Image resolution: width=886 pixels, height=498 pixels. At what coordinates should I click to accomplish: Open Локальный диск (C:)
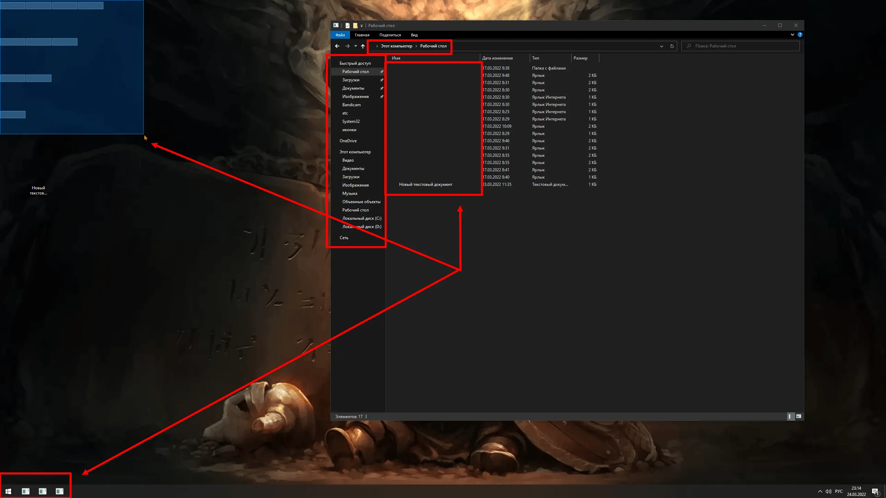pyautogui.click(x=362, y=218)
